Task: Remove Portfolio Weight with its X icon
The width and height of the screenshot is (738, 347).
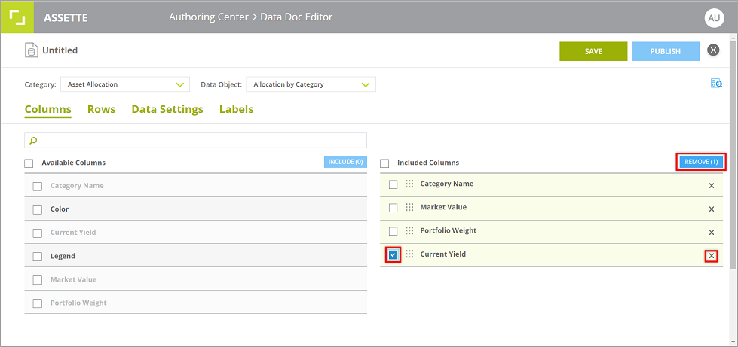Action: pos(711,233)
